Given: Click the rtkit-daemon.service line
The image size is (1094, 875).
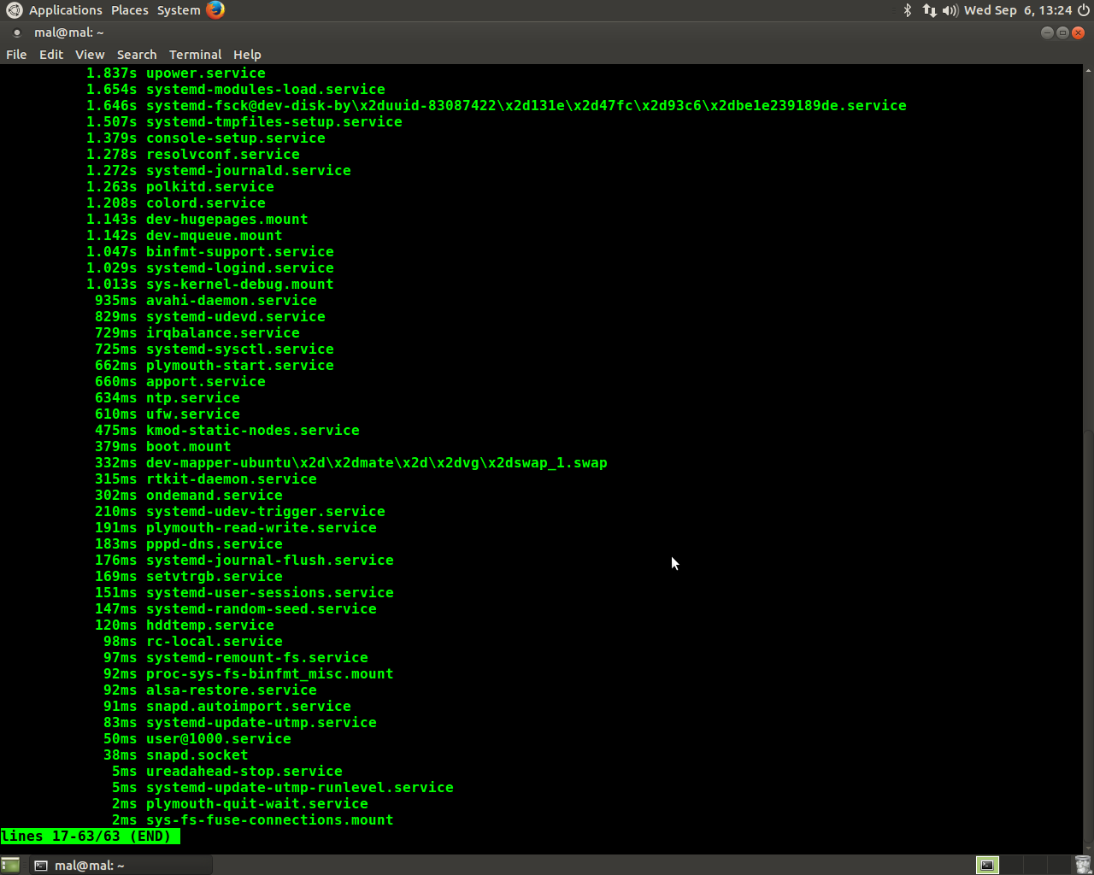Looking at the screenshot, I should (x=205, y=479).
